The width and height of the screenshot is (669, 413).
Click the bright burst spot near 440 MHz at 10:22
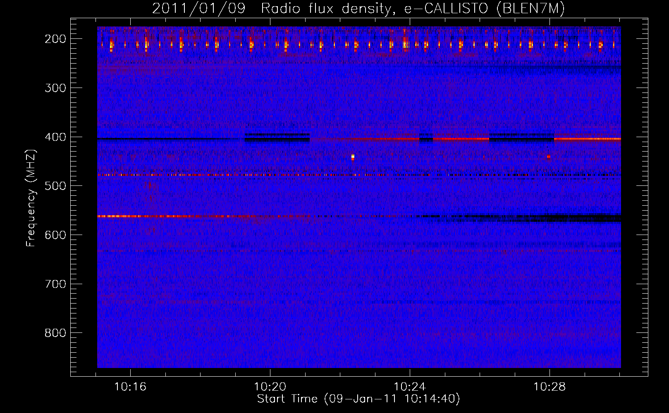(x=353, y=157)
